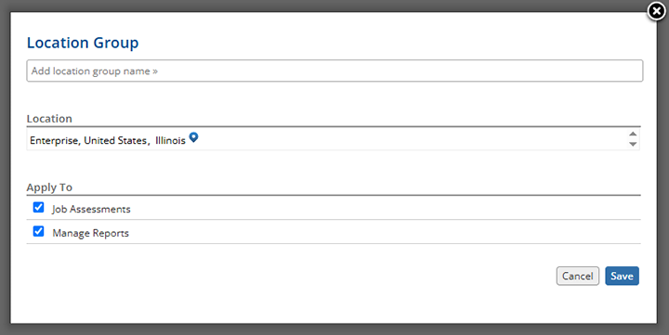Viewport: 669px width, 335px height.
Task: Uncheck the Manage Reports checkbox
Action: [38, 231]
